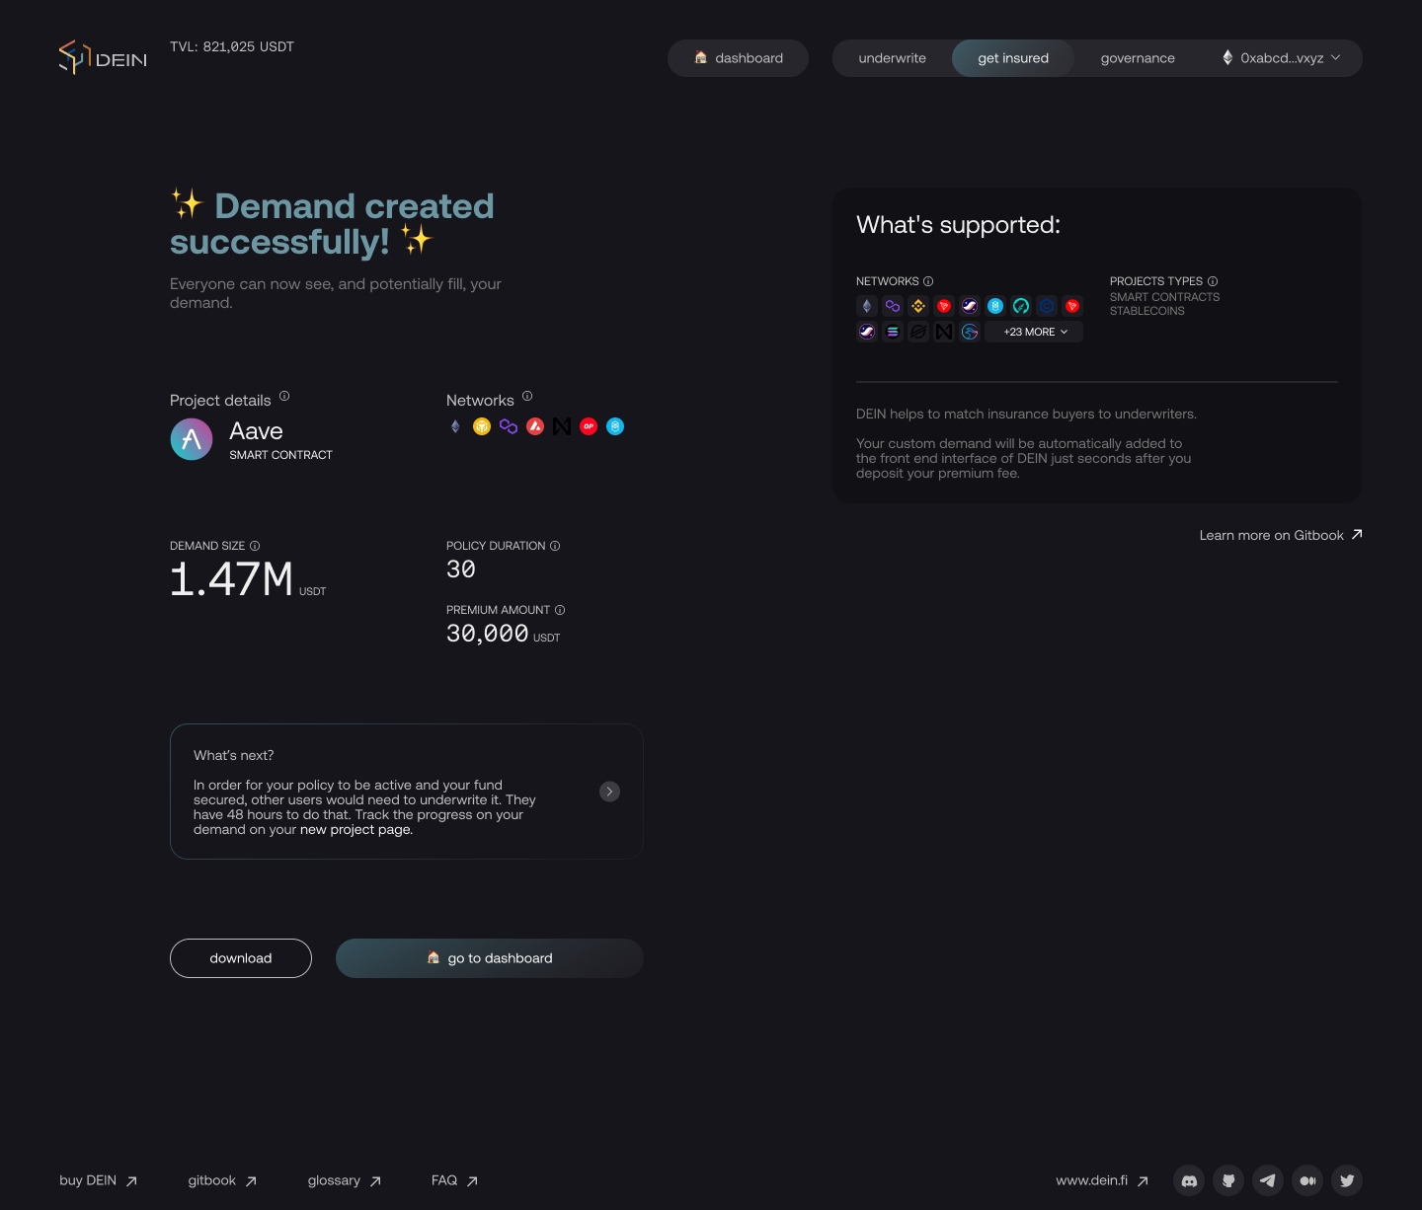
Task: Click the go to dashboard button
Action: pyautogui.click(x=489, y=958)
